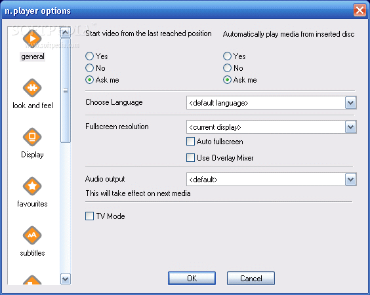Select the look and feel label

coord(33,106)
